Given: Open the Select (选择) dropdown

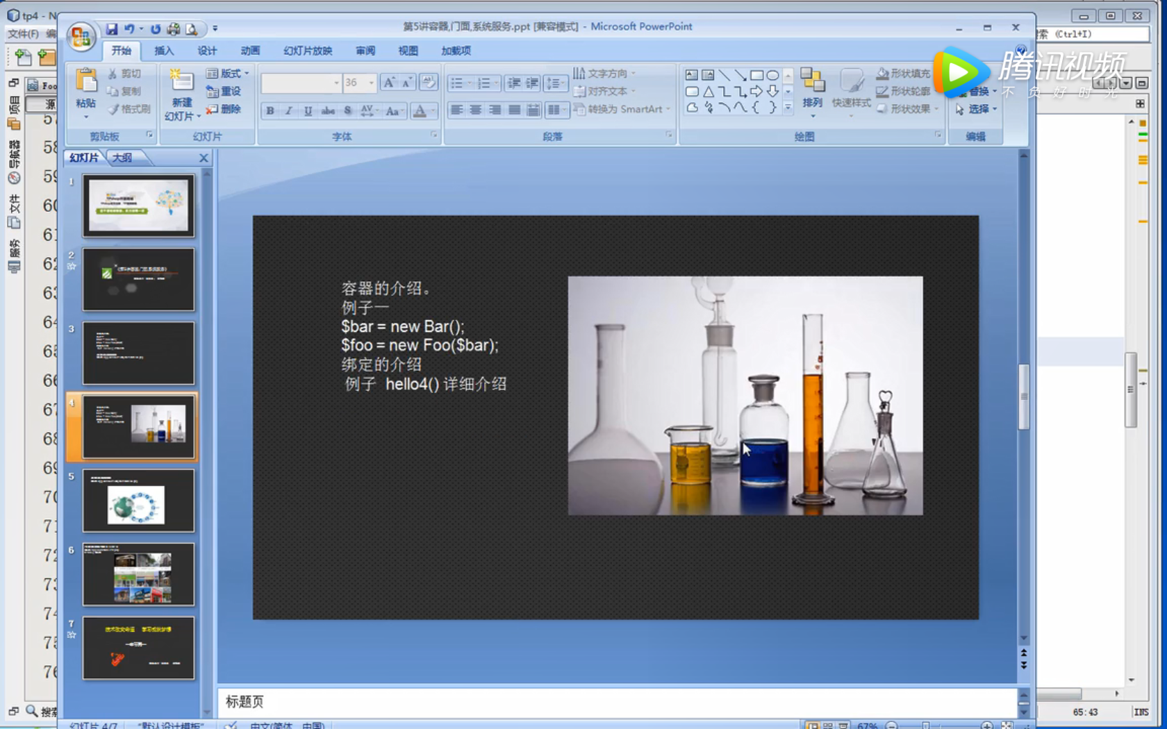Looking at the screenshot, I should pos(977,109).
